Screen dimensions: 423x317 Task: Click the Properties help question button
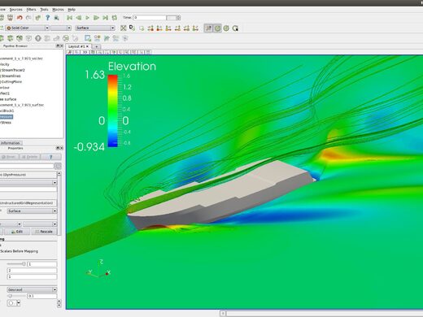pyautogui.click(x=51, y=157)
